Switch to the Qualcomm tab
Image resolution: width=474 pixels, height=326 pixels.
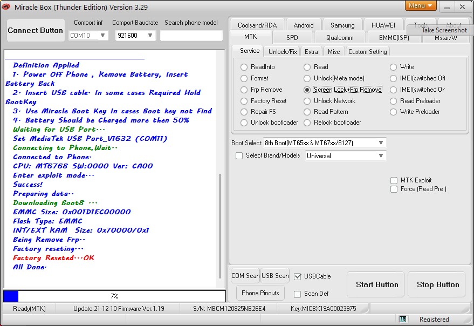click(x=340, y=38)
